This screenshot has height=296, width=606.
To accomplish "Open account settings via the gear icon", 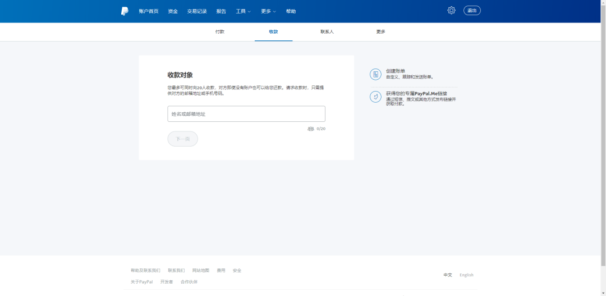I will click(451, 11).
